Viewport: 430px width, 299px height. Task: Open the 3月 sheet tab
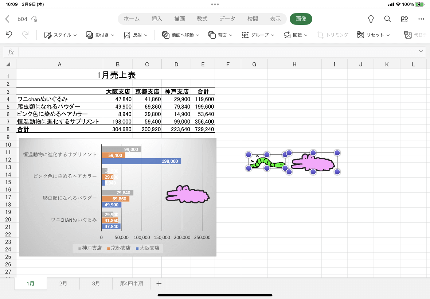click(x=96, y=283)
